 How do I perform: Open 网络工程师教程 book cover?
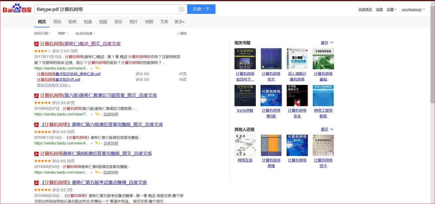[x=323, y=95]
